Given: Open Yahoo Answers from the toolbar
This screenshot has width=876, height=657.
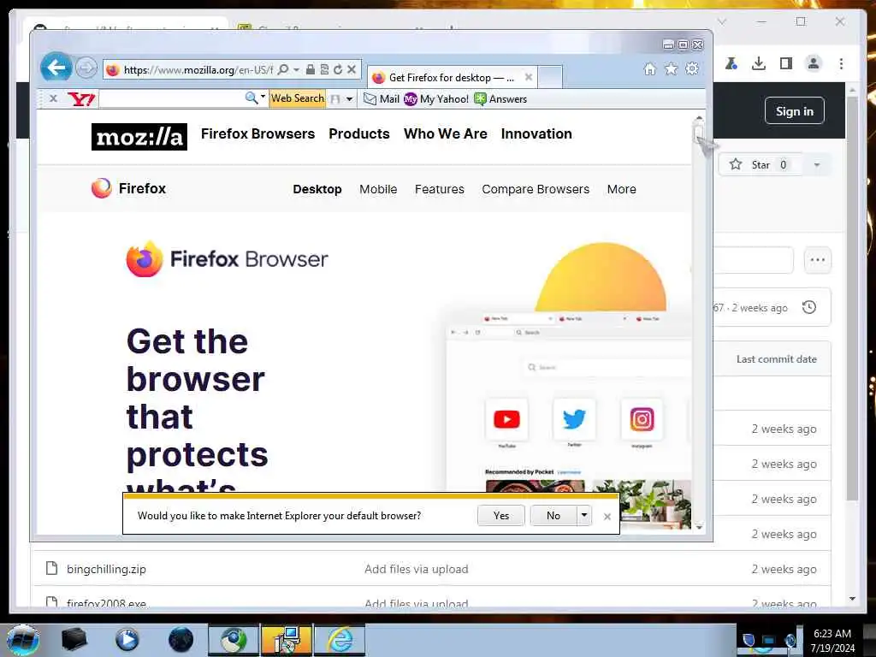Looking at the screenshot, I should click(500, 99).
